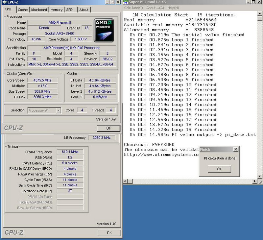Image resolution: width=263 pixels, height=240 pixels.
Task: Maximize the Super PI window
Action: tap(254, 2)
